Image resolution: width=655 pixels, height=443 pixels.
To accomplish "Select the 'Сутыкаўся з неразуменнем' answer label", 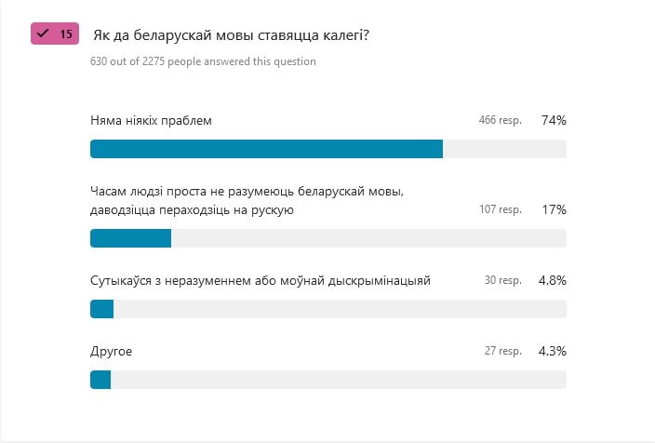I will [261, 280].
